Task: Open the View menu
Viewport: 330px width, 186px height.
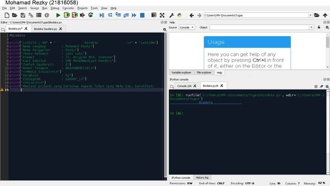Action: (x=104, y=8)
